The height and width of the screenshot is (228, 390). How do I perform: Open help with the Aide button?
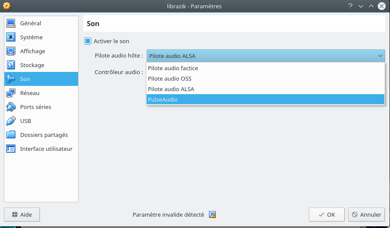click(x=22, y=214)
